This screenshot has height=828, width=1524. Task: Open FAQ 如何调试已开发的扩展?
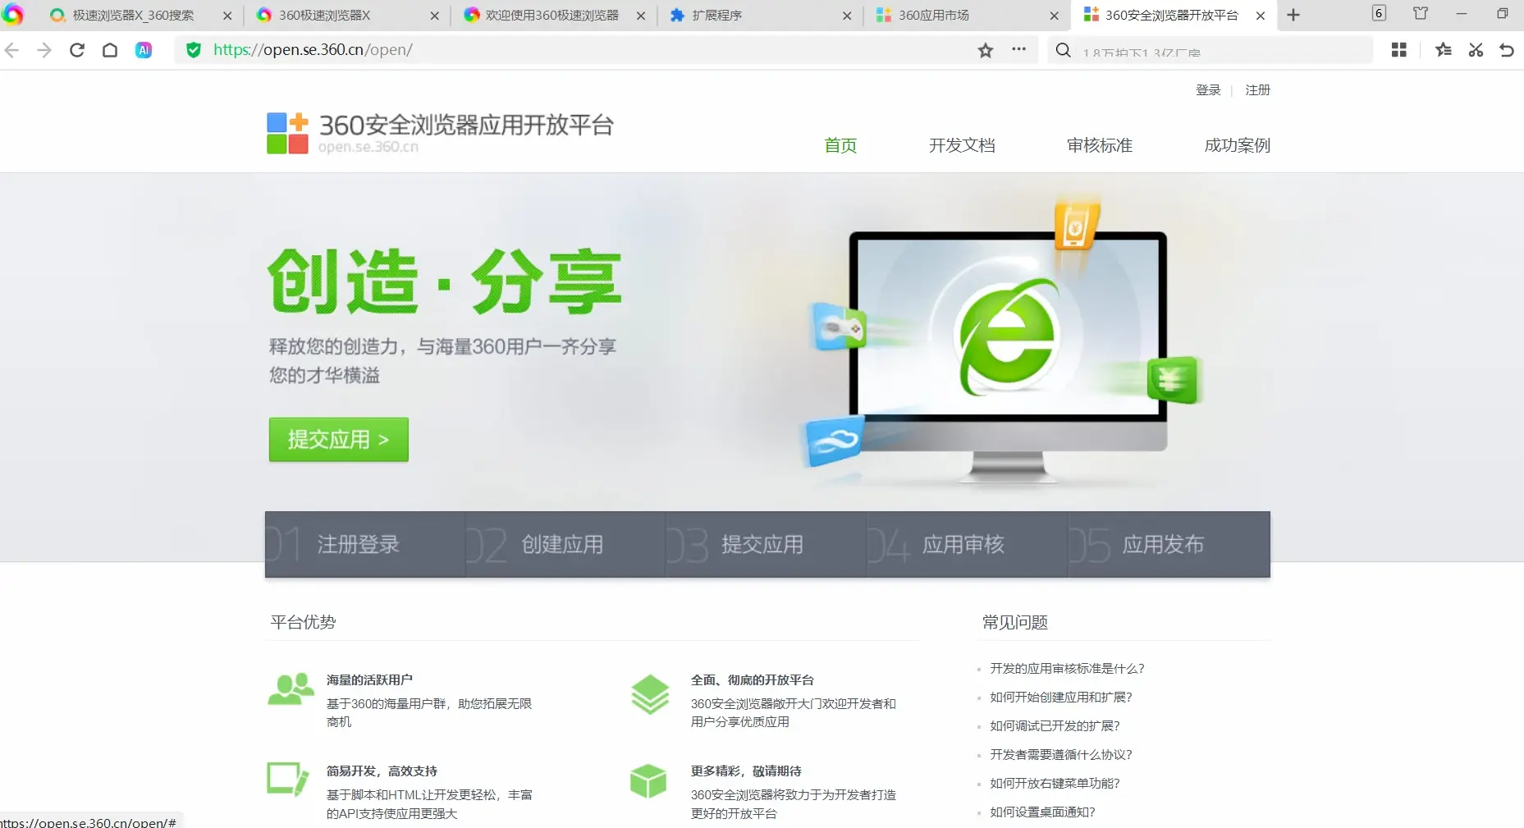pos(1055,726)
